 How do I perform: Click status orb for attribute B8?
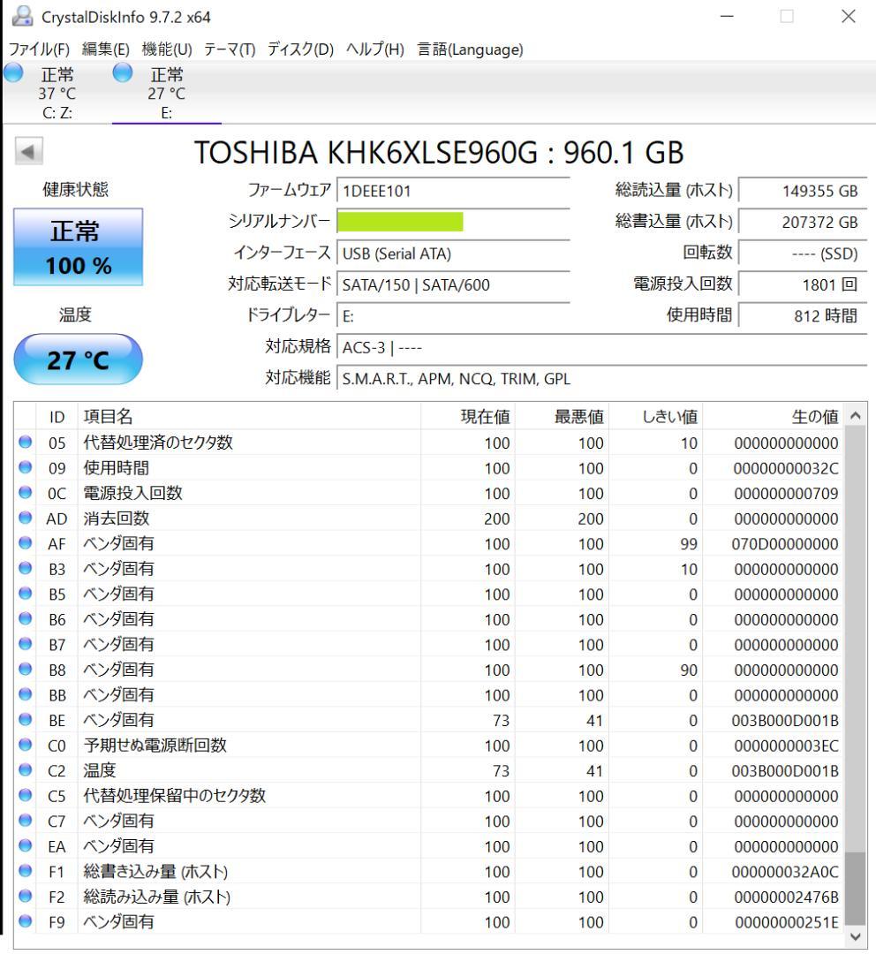25,670
